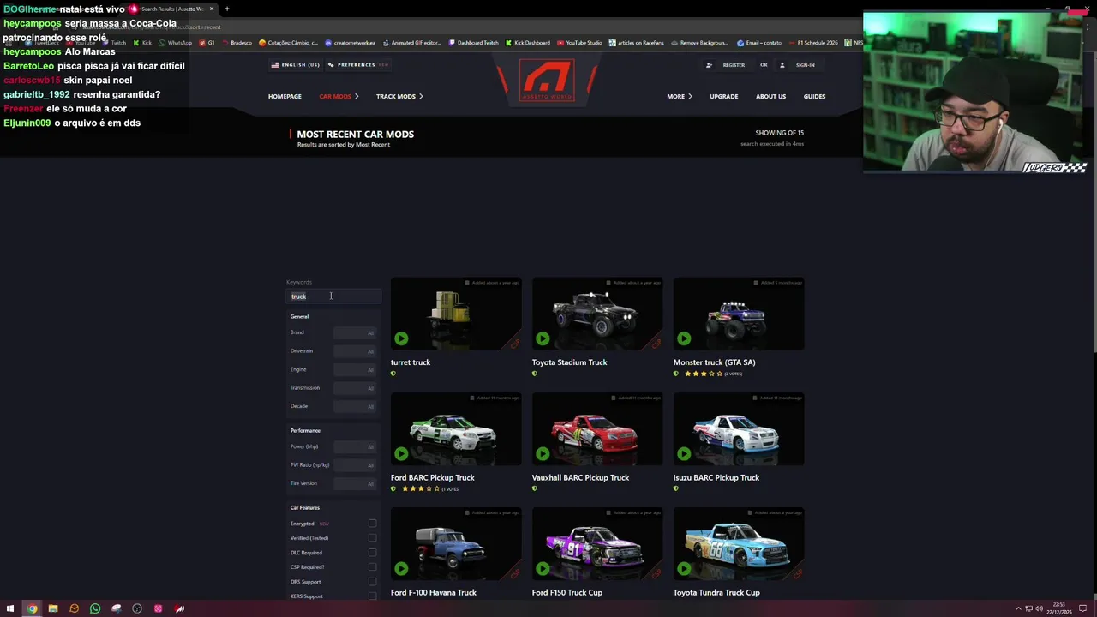
Task: Open the Drivetrain filter dropdown
Action: coord(354,351)
